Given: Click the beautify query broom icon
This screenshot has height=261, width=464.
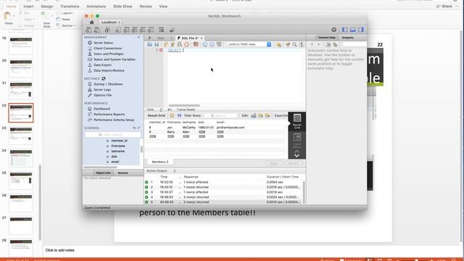Looking at the screenshot, I should coord(288,44).
